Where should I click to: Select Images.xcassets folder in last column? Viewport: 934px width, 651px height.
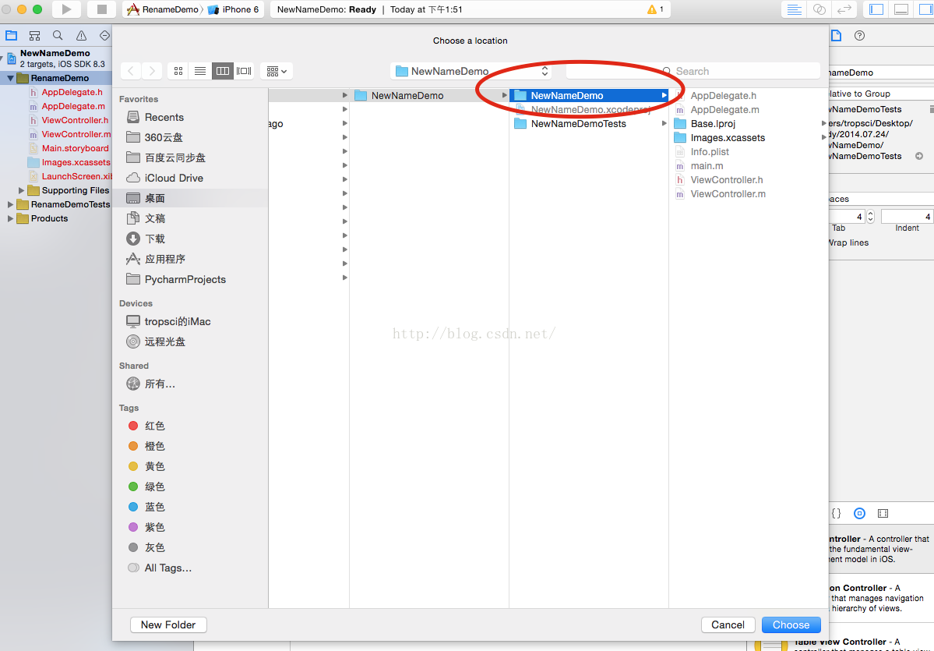pyautogui.click(x=749, y=138)
